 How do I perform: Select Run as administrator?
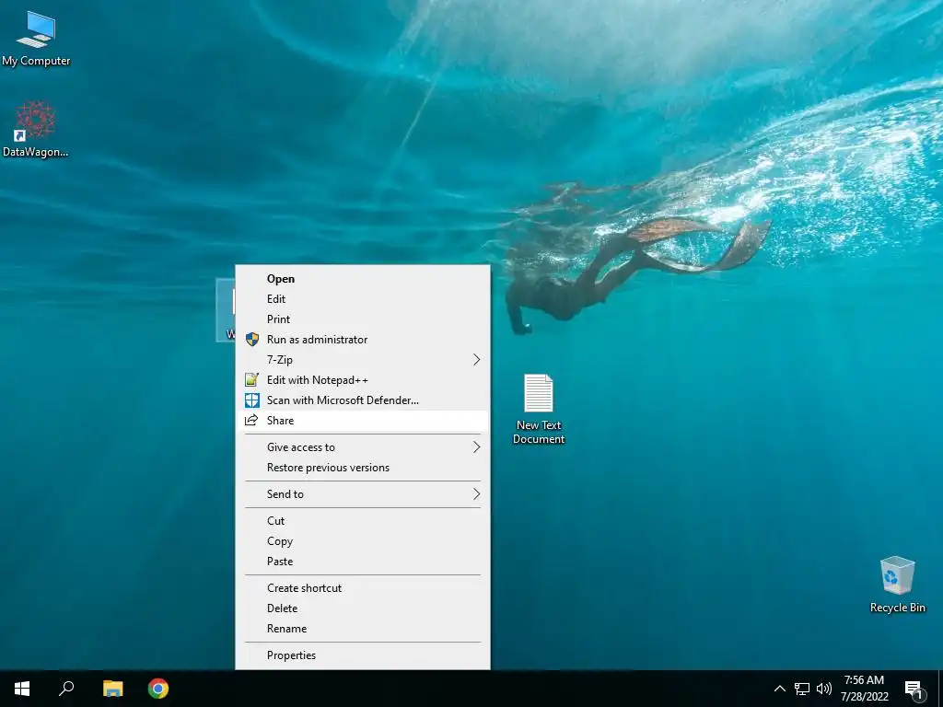pyautogui.click(x=363, y=339)
